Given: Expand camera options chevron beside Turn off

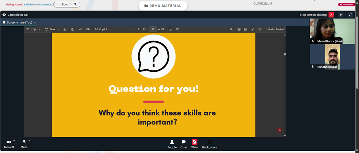Looking at the screenshot, I should pos(14,141).
